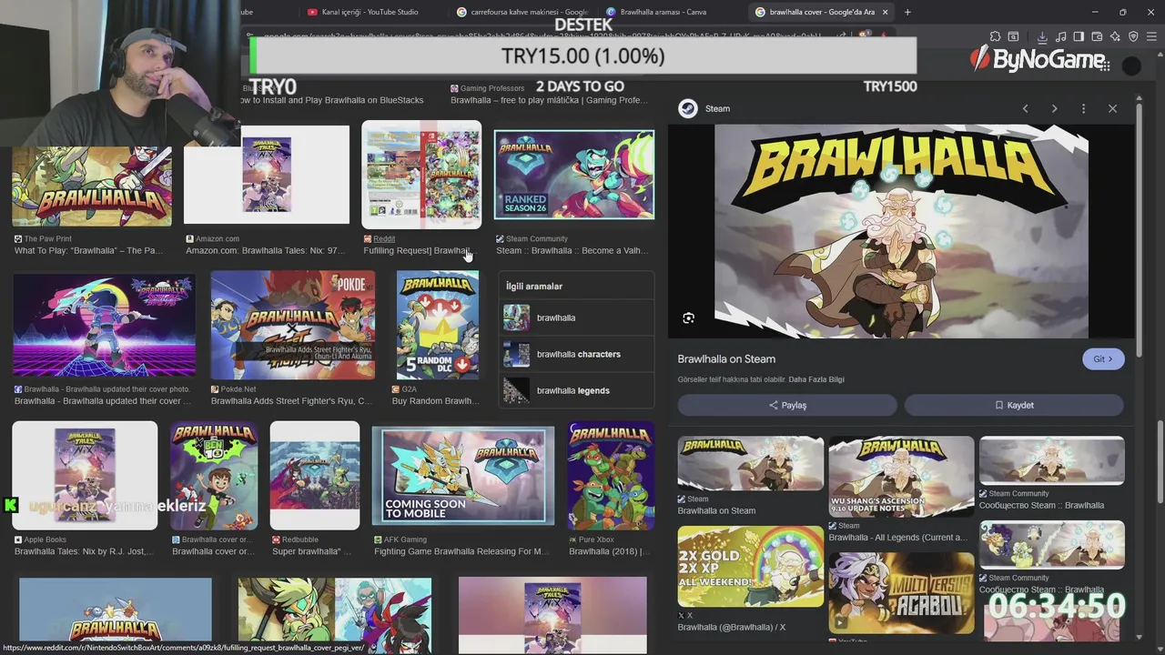This screenshot has height=655, width=1165.
Task: Switch to Brawlhalla araması Canva tab
Action: click(x=663, y=12)
